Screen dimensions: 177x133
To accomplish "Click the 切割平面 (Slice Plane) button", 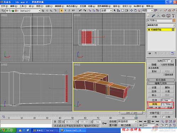I will [x=154, y=113].
